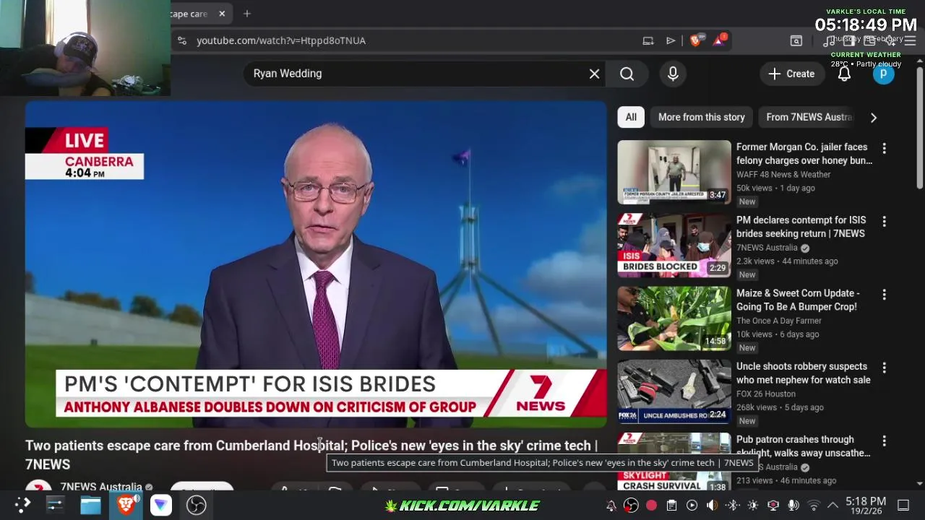Open options menu for Pub patron crashes video

(x=884, y=441)
